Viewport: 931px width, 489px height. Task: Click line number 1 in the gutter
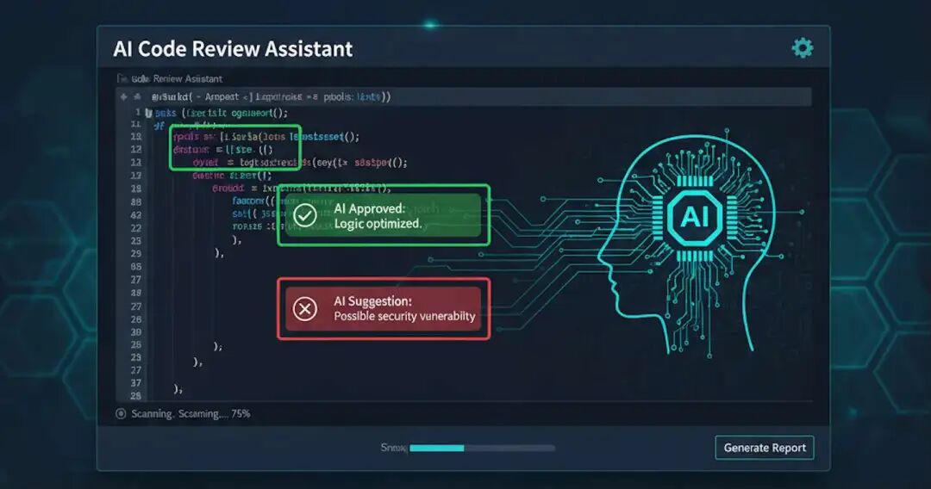tap(138, 112)
